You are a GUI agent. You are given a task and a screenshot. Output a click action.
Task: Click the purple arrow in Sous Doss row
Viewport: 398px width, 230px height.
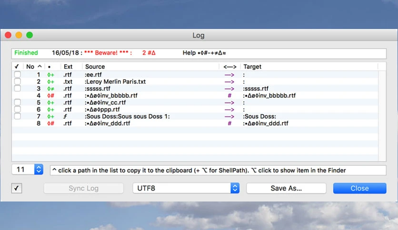(x=229, y=116)
